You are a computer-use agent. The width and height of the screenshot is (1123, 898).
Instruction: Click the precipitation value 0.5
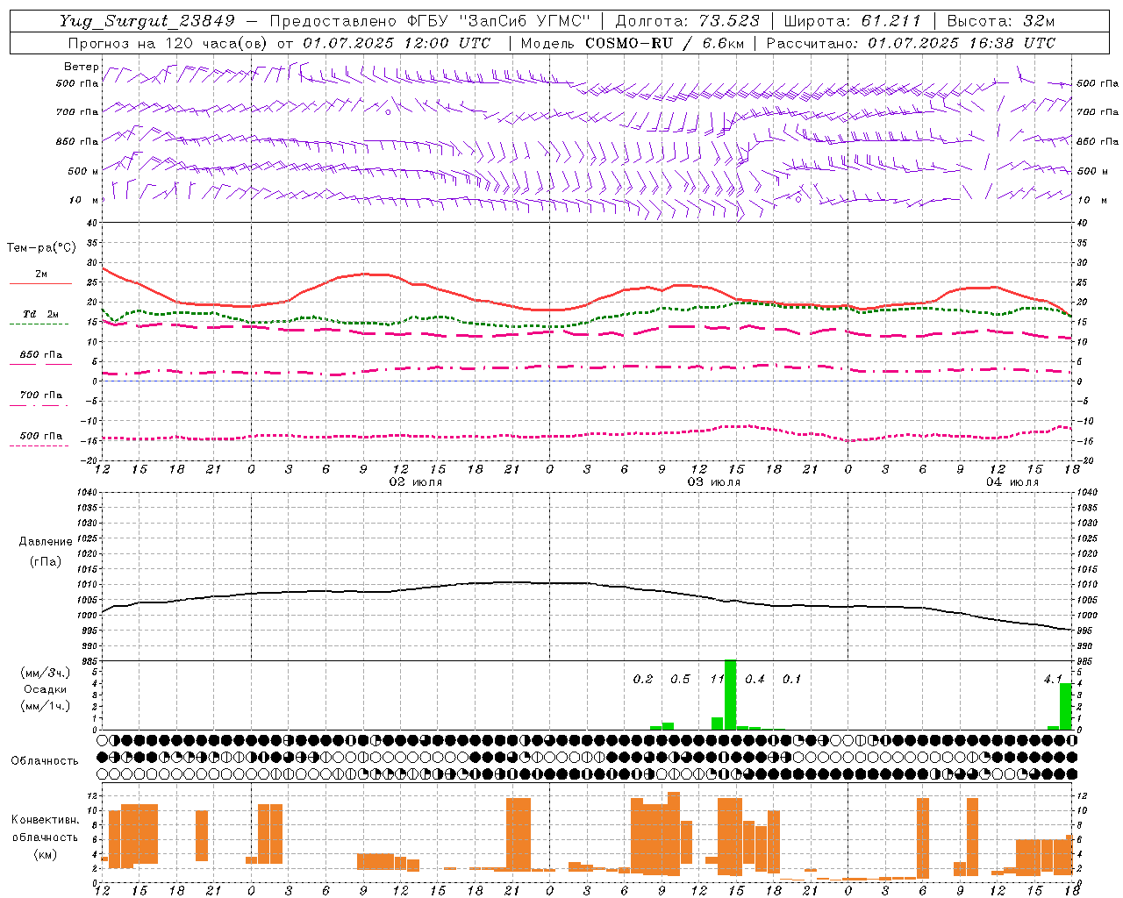[680, 679]
